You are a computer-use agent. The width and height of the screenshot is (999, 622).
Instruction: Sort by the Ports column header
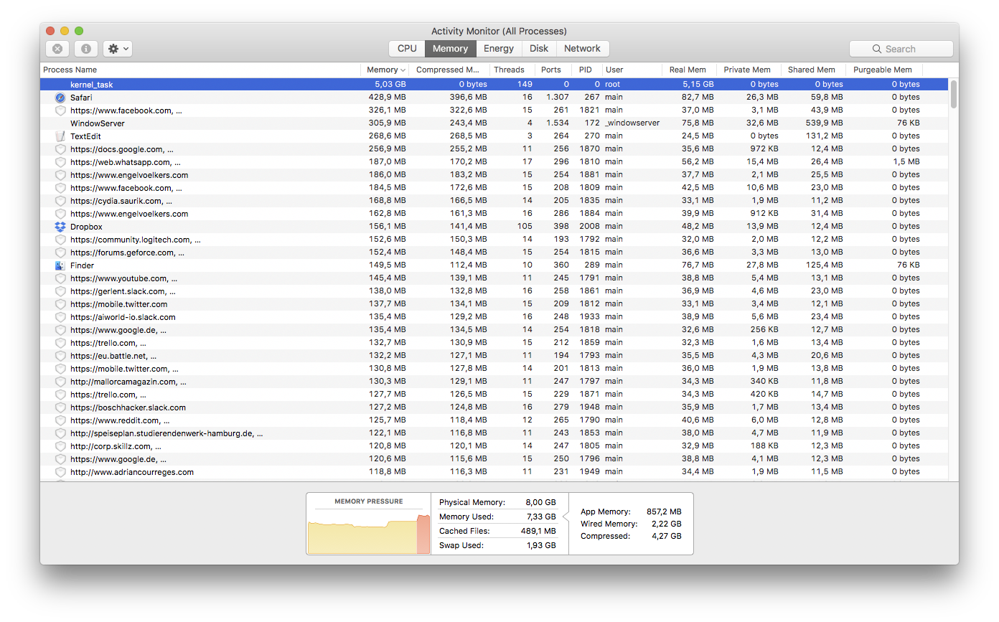click(x=553, y=70)
